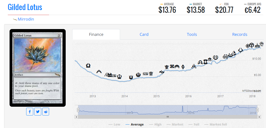Click the Theros set symbol marker
266x128 pixels.
click(x=120, y=77)
